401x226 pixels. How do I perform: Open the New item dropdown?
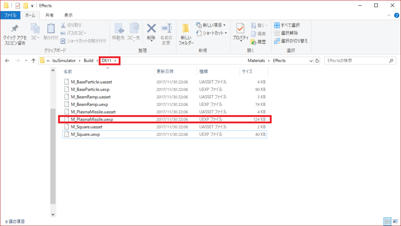pos(211,25)
